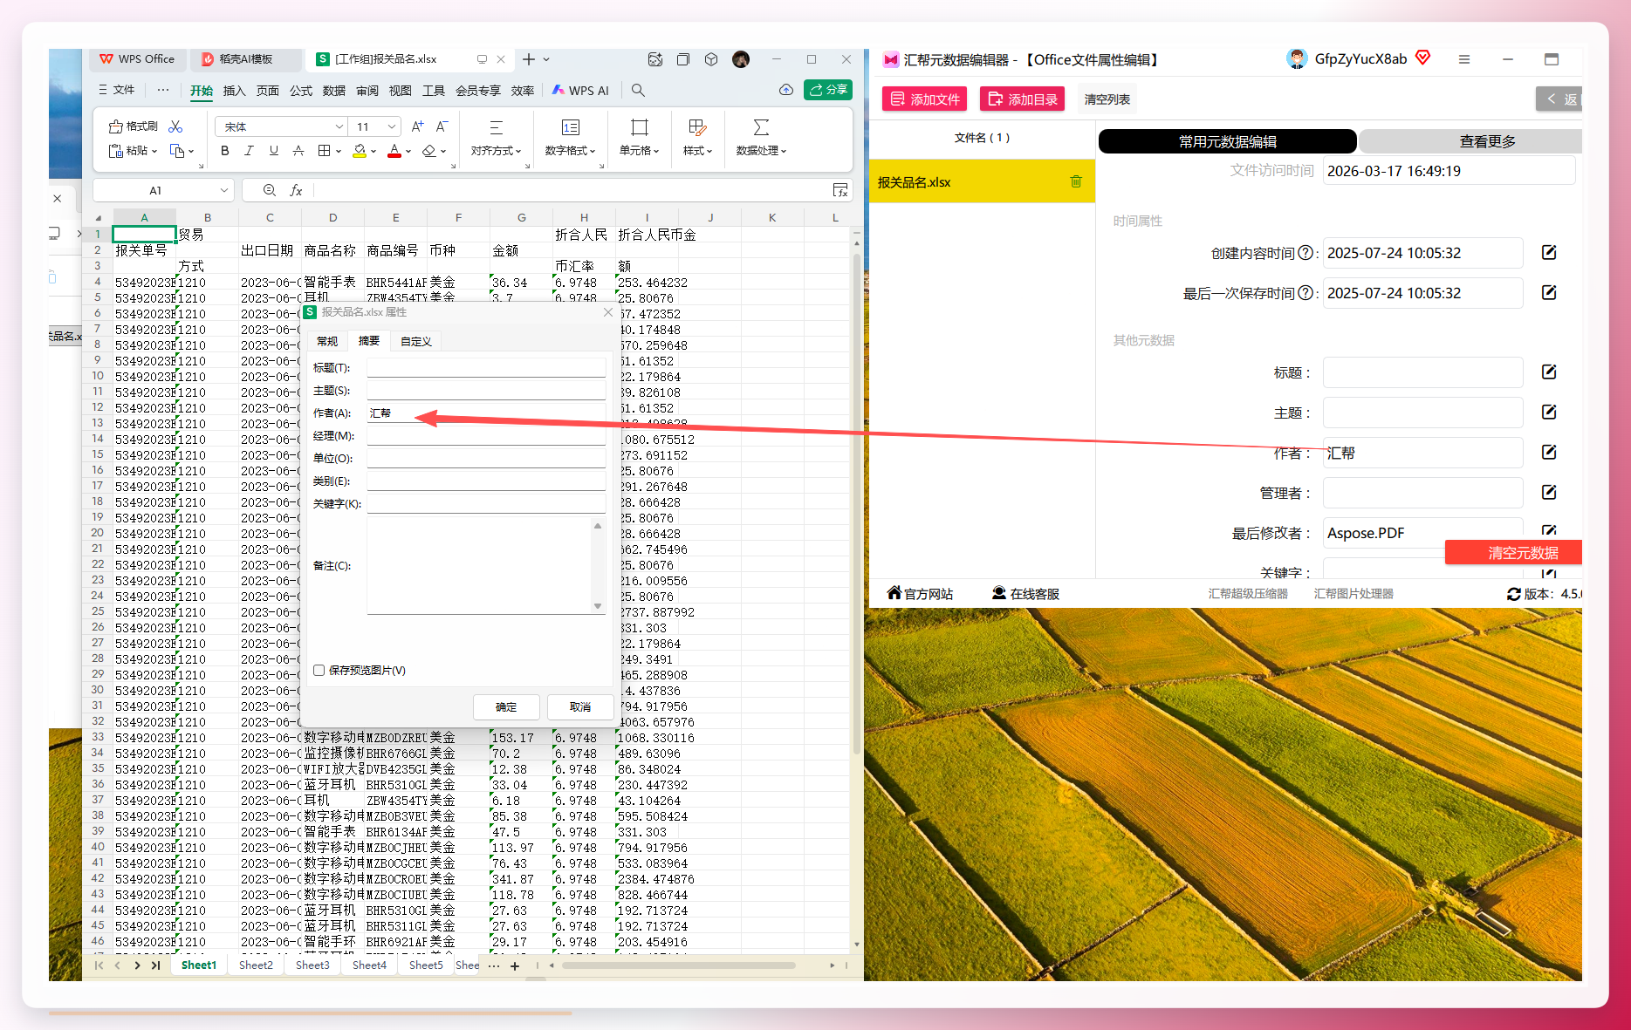Open the 插入 ribbon tab
The image size is (1631, 1030).
coord(234,91)
